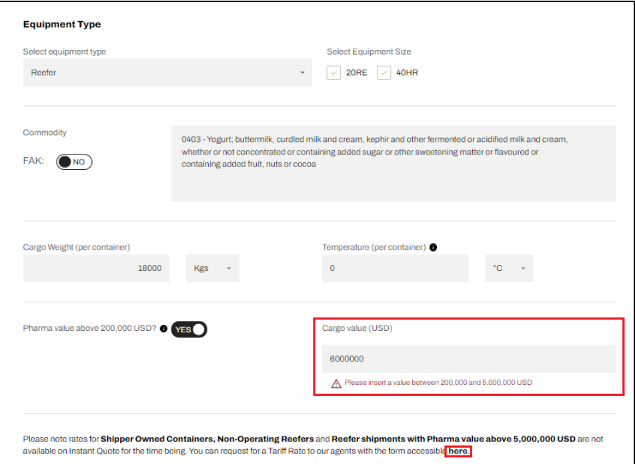Click the Temperature info icon
The height and width of the screenshot is (464, 635).
pos(433,248)
